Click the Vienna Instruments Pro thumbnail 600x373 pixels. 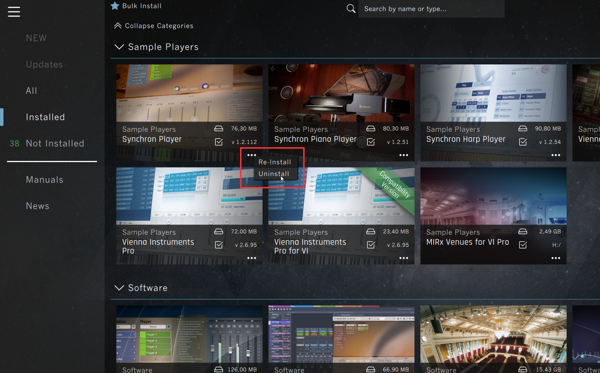[x=189, y=196]
